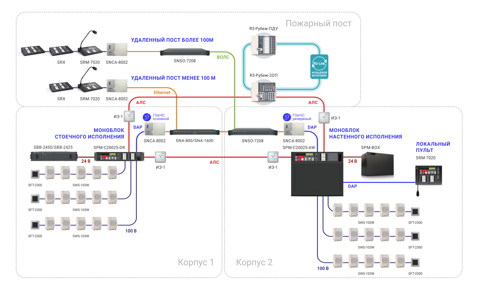Select SRM-7020 microphone console in second row
Image resolution: width=480 pixels, height=295 pixels.
point(90,80)
